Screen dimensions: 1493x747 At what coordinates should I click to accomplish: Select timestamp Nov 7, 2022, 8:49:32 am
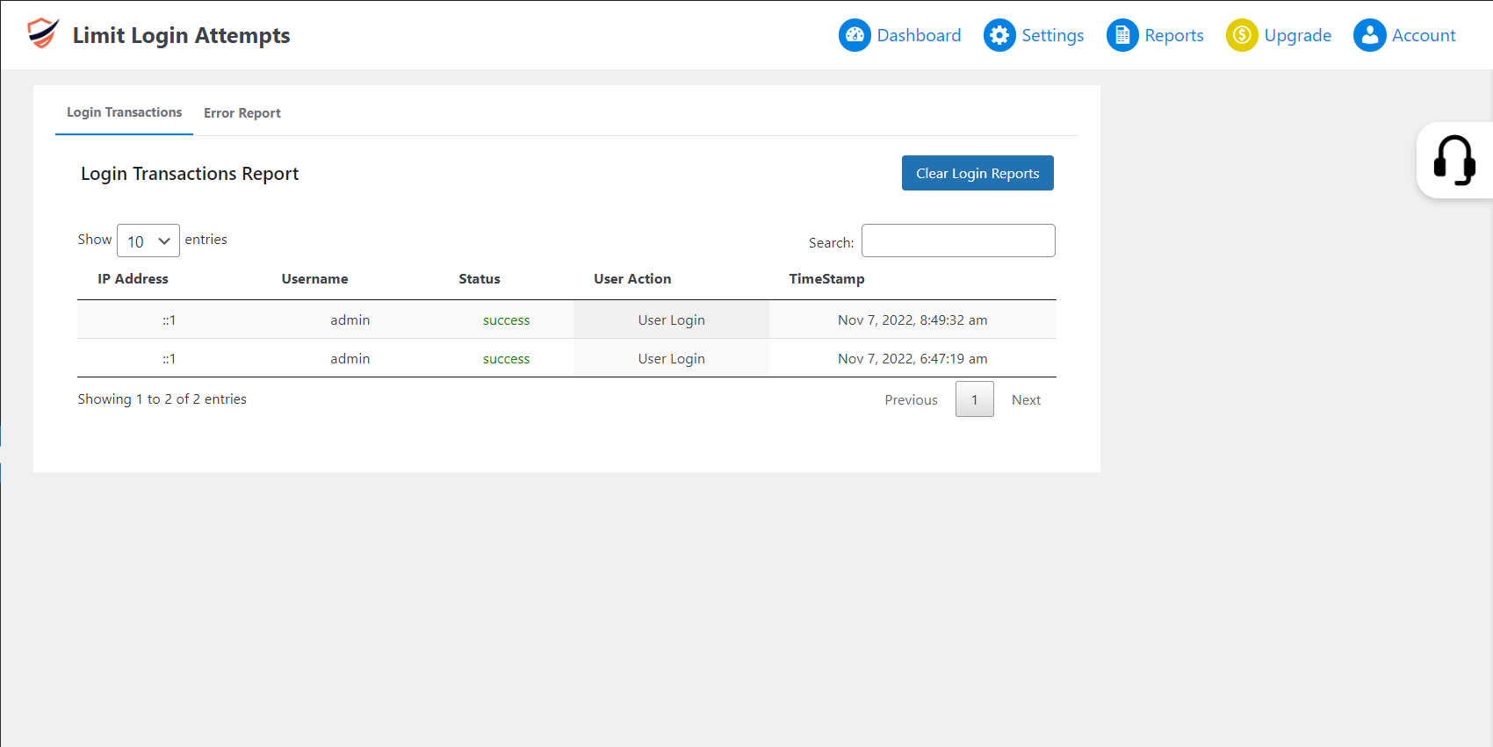click(x=912, y=320)
